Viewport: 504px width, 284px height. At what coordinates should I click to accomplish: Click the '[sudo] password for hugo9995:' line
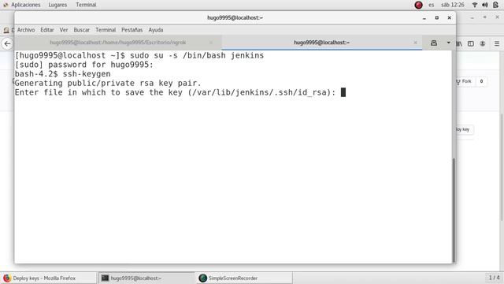[84, 65]
